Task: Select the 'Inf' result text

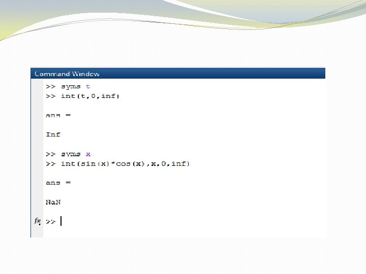Action: (53, 134)
